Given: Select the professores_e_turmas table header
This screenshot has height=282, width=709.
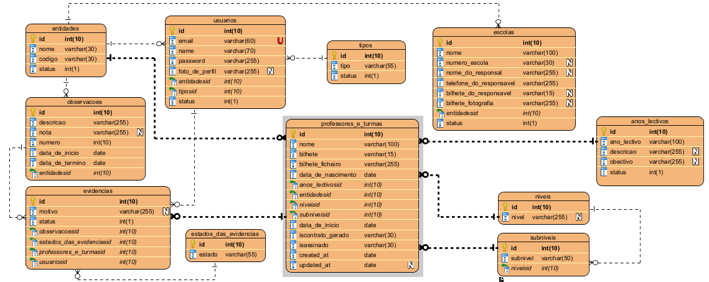Looking at the screenshot, I should (352, 124).
